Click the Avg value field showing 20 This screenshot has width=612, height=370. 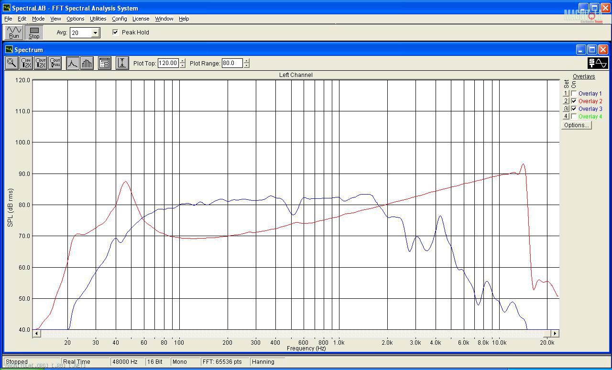(80, 33)
